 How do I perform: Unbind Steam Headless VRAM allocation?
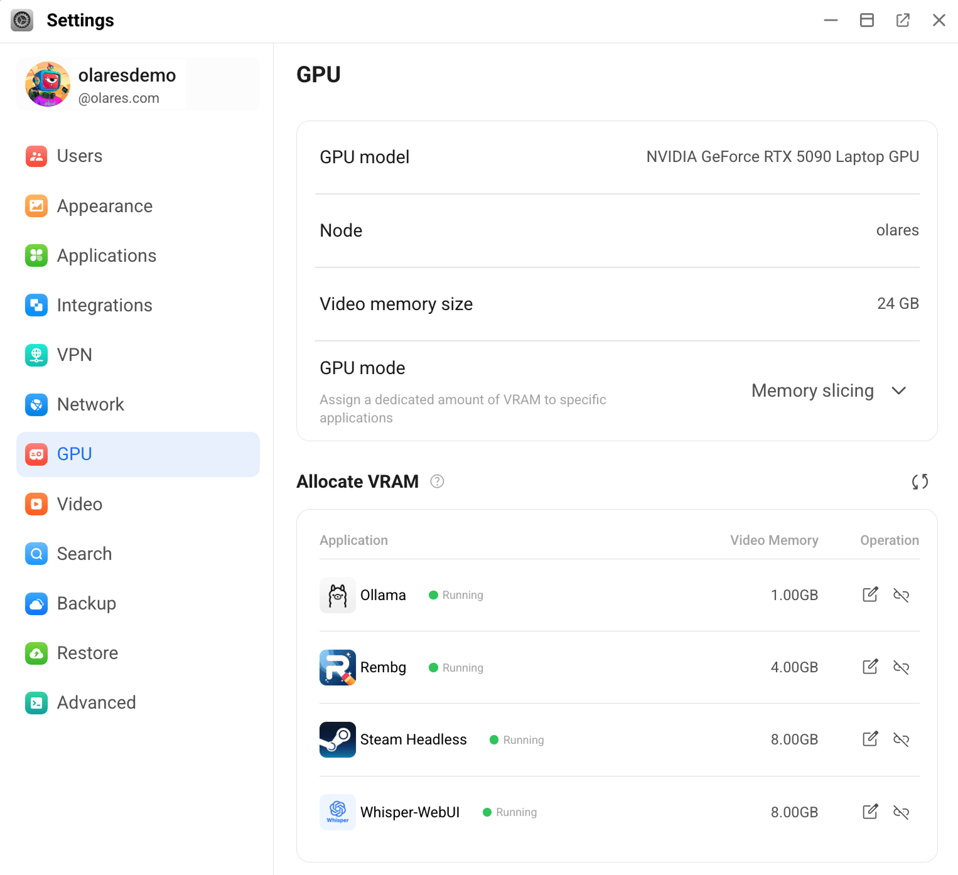(901, 739)
